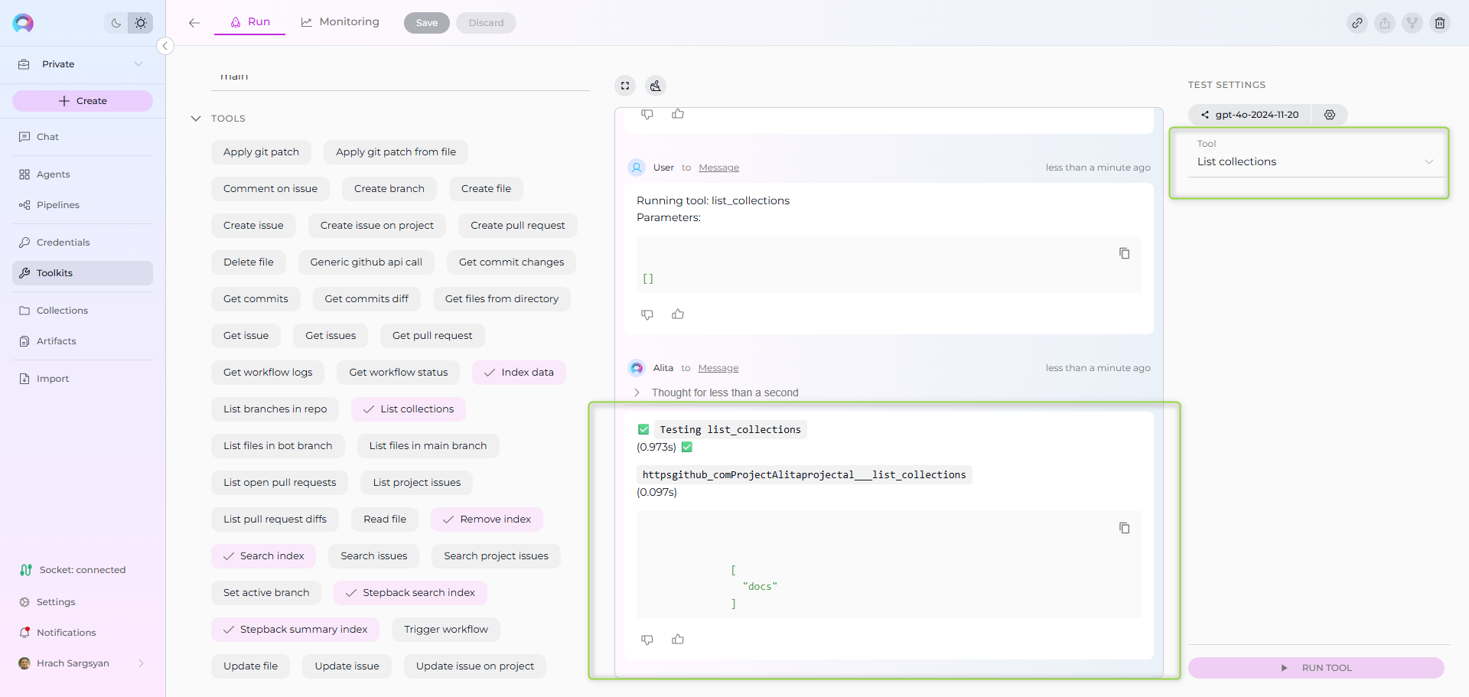
Task: Toggle the Stepback search index tool
Action: click(410, 593)
